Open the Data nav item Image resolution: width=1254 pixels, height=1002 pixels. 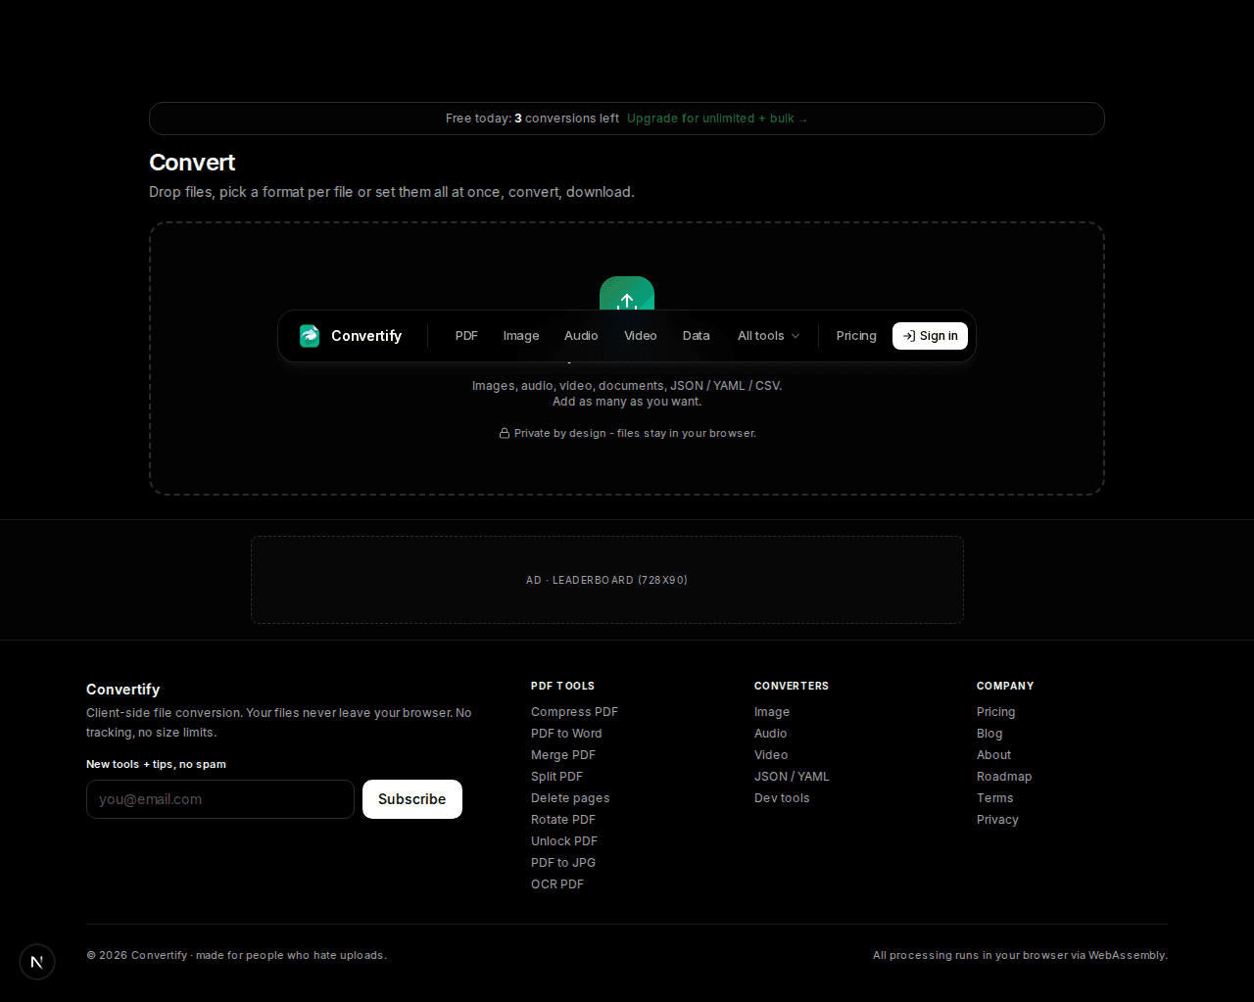coord(697,336)
